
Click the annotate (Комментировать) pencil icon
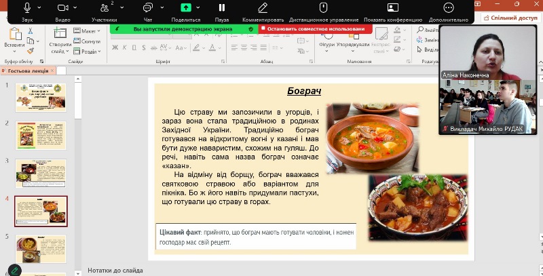(263, 7)
